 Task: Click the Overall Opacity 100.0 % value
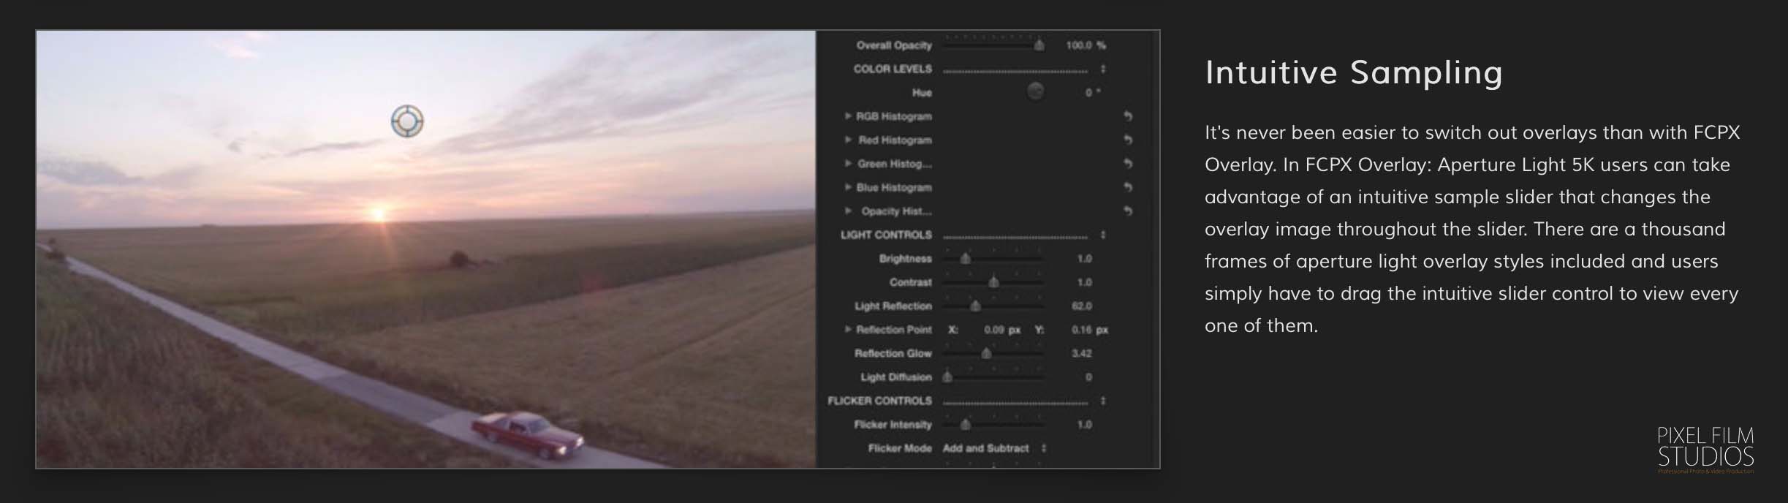pos(1086,45)
